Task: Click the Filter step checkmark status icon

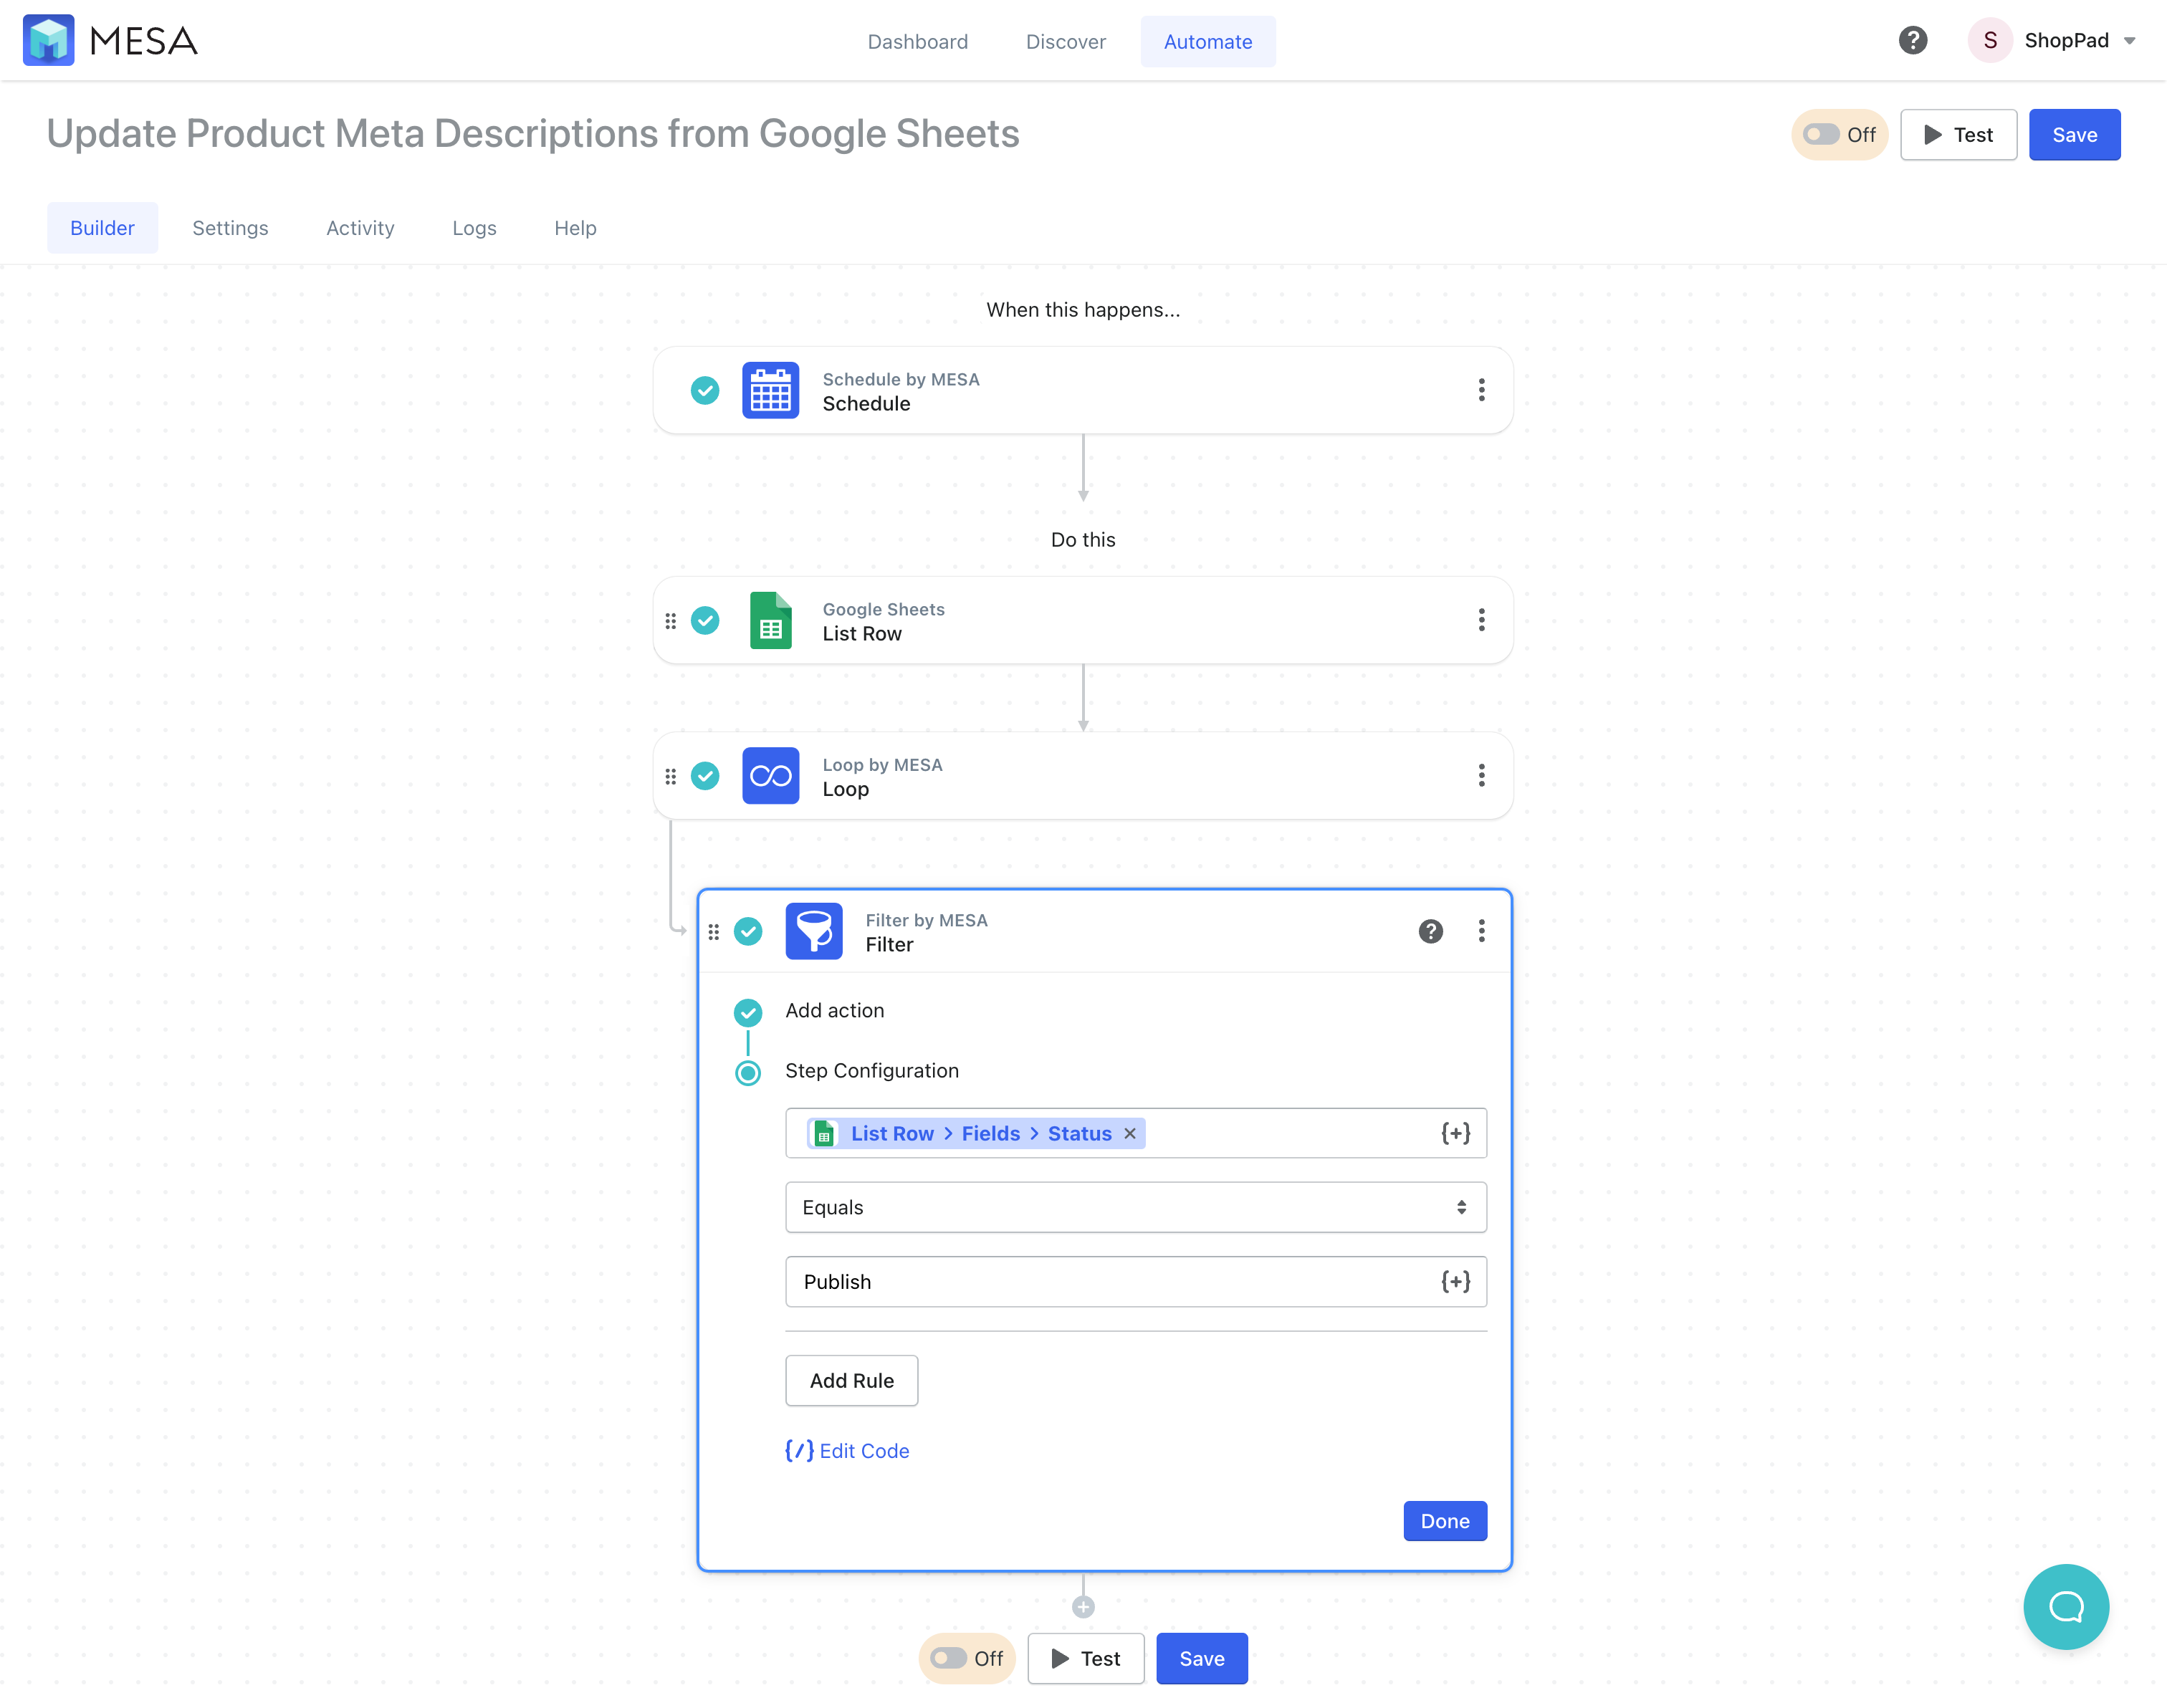Action: [747, 931]
